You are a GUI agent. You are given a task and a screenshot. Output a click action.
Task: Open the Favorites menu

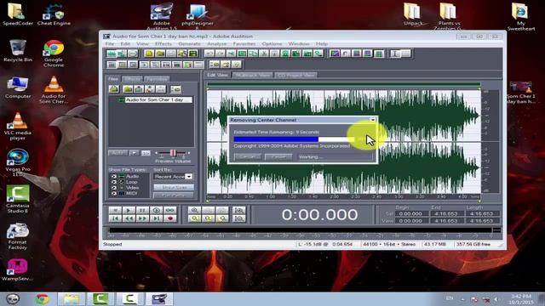pos(244,43)
